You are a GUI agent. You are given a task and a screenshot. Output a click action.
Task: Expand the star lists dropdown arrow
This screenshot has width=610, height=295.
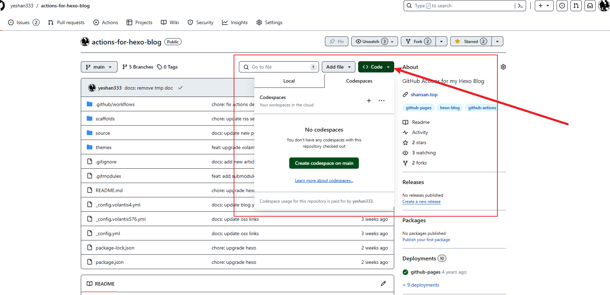pyautogui.click(x=497, y=41)
